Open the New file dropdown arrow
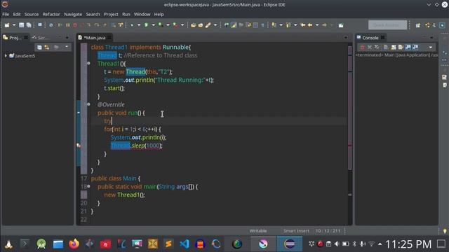449x252 pixels. click(14, 25)
